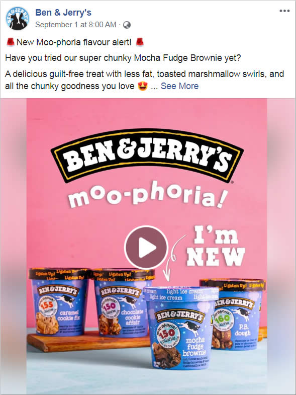Click the caramel cookie fix pint
The width and height of the screenshot is (296, 395).
(x=59, y=302)
